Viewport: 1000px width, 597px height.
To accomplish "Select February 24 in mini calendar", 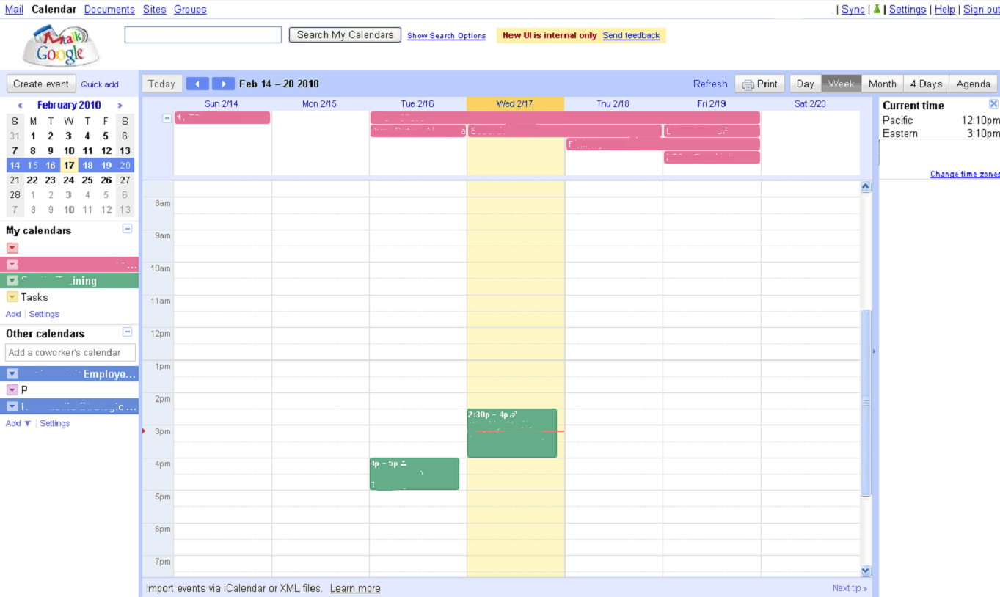I will (x=69, y=180).
